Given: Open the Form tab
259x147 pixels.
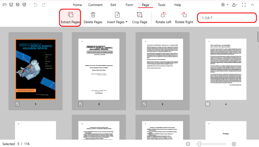Looking at the screenshot, I should pyautogui.click(x=129, y=5).
